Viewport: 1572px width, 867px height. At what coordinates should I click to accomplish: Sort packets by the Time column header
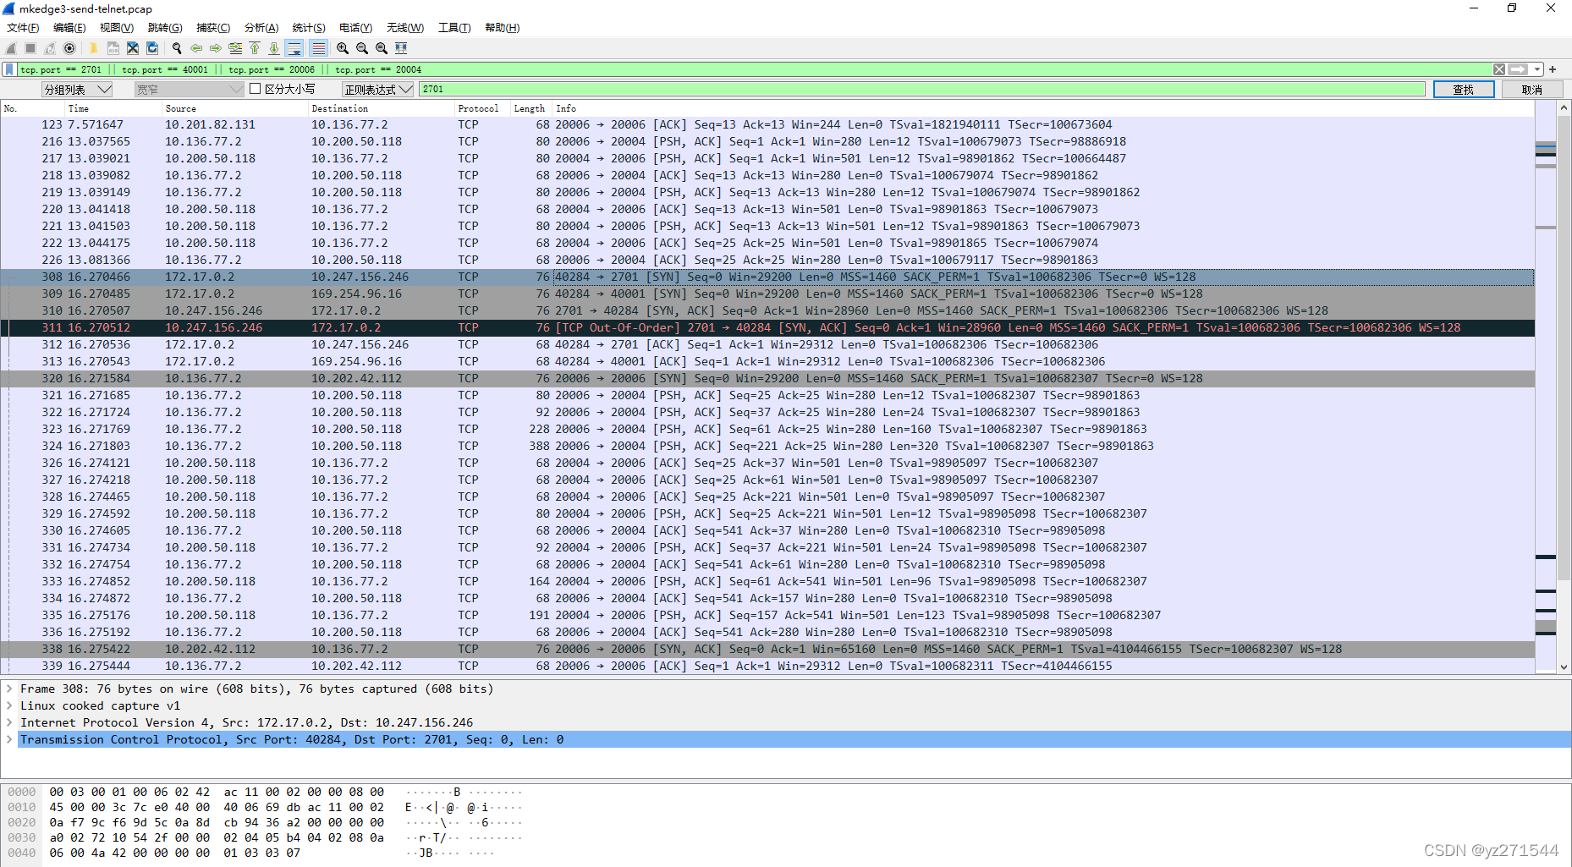(x=113, y=108)
